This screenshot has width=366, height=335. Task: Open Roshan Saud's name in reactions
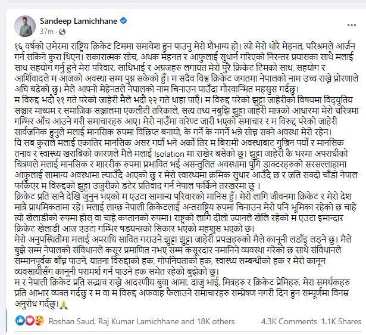click(x=71, y=321)
